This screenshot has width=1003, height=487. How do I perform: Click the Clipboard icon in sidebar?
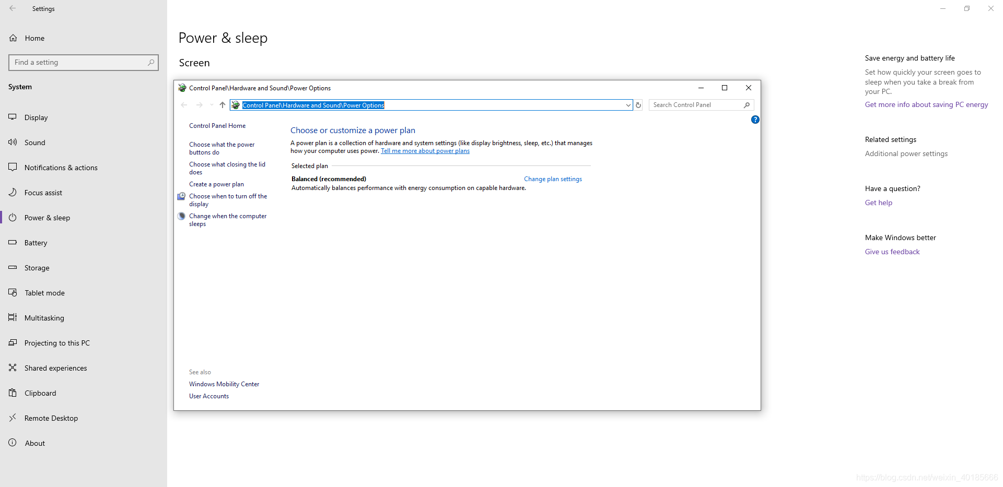tap(13, 393)
